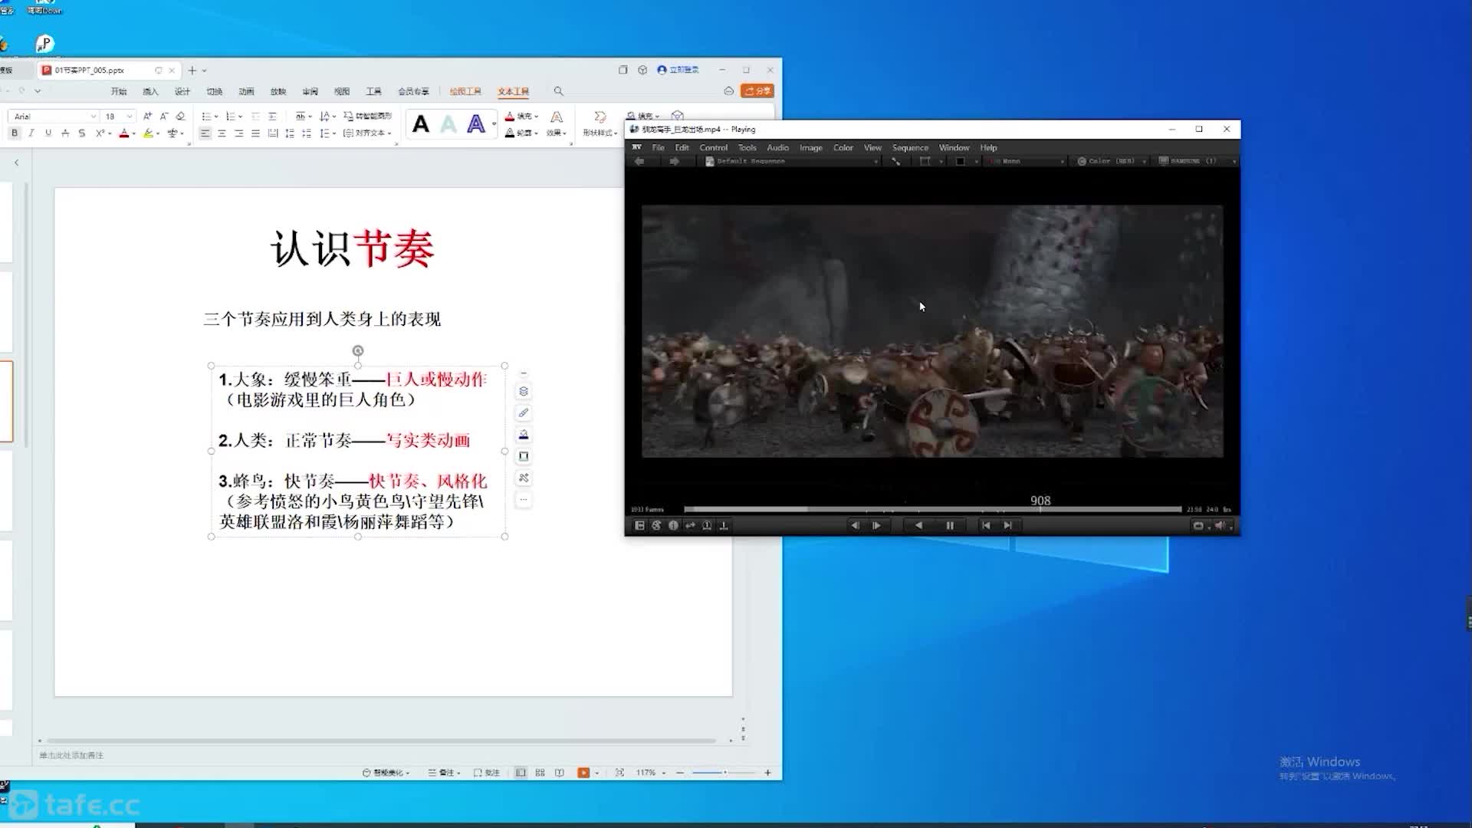The width and height of the screenshot is (1472, 828).
Task: Expand font color dropdown arrow
Action: (x=134, y=133)
